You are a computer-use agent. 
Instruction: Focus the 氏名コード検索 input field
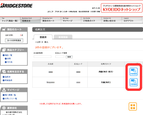point(60,57)
